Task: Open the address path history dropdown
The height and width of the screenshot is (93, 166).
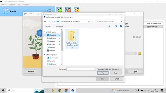Action: tap(89, 21)
